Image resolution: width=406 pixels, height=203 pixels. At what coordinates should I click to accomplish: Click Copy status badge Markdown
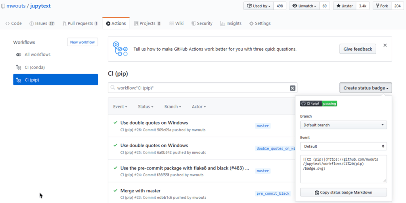click(343, 192)
